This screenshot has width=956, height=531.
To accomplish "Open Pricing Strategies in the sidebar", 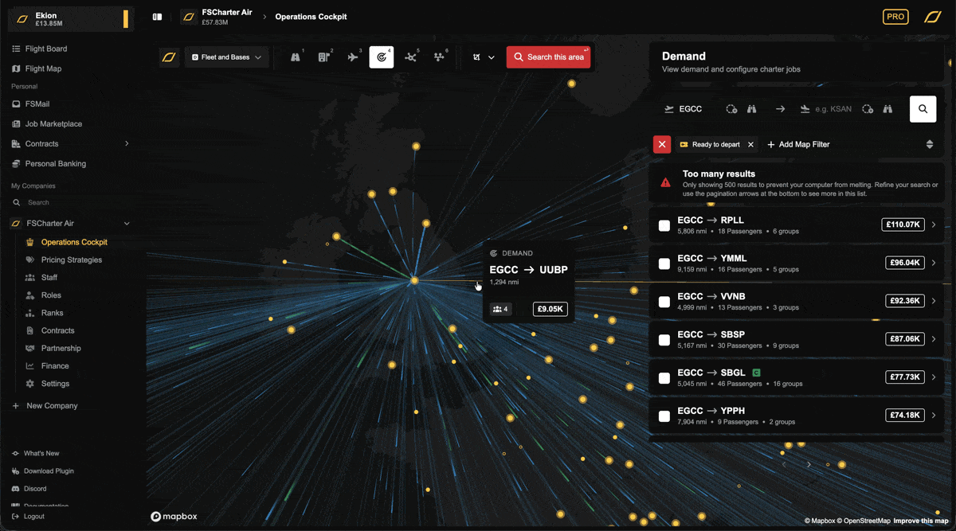I will click(x=71, y=260).
